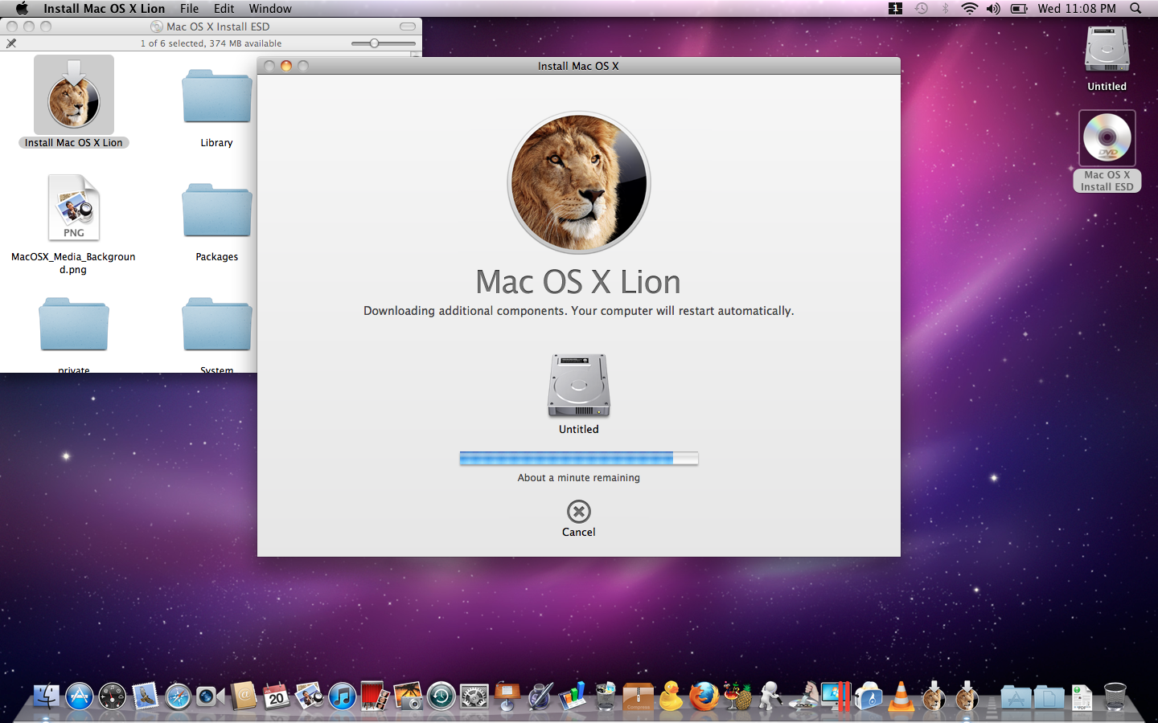Image resolution: width=1158 pixels, height=723 pixels.
Task: Click the Bluetooth menu bar icon
Action: pyautogui.click(x=946, y=8)
